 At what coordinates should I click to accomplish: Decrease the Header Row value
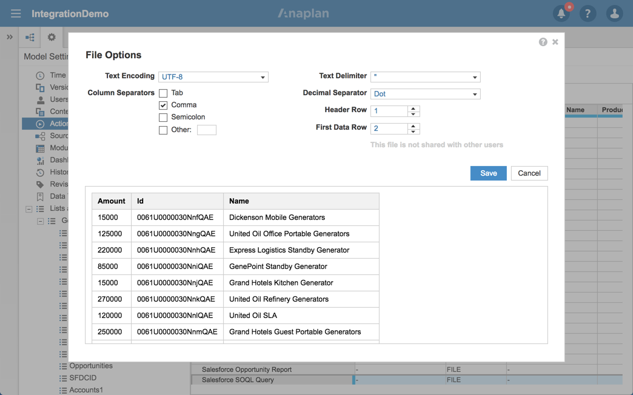[x=414, y=114]
